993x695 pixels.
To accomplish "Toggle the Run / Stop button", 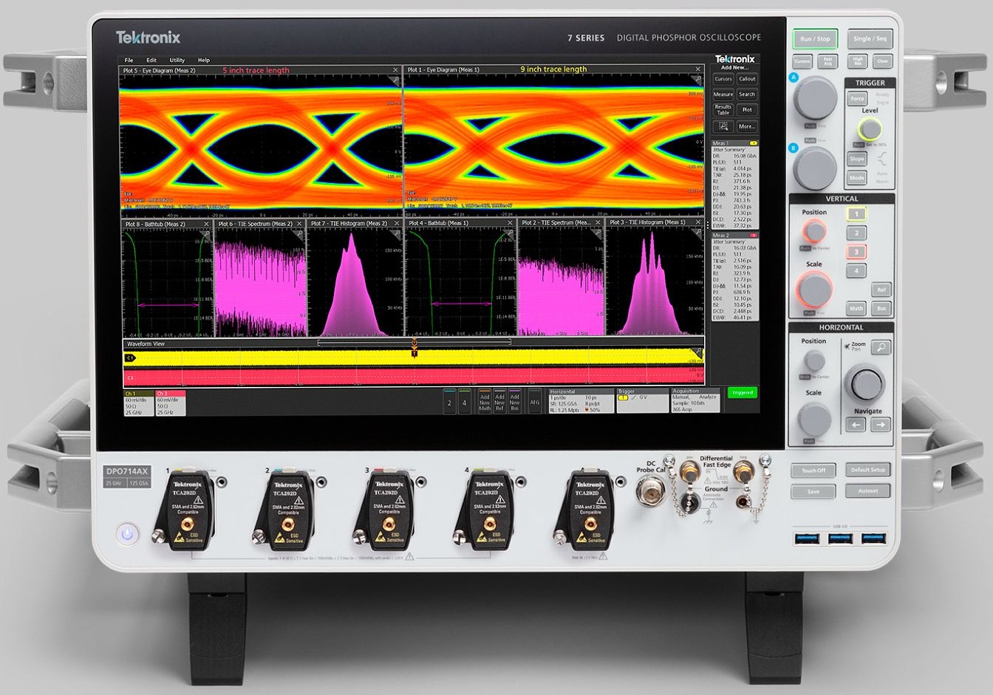I will tap(815, 39).
